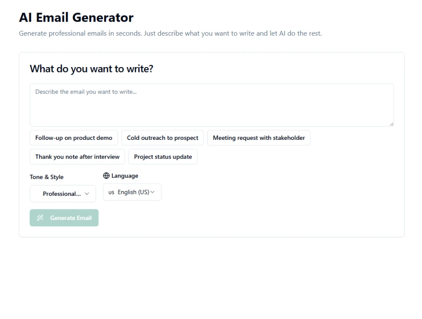
Task: Open the Professional tone dropdown
Action: pyautogui.click(x=63, y=194)
